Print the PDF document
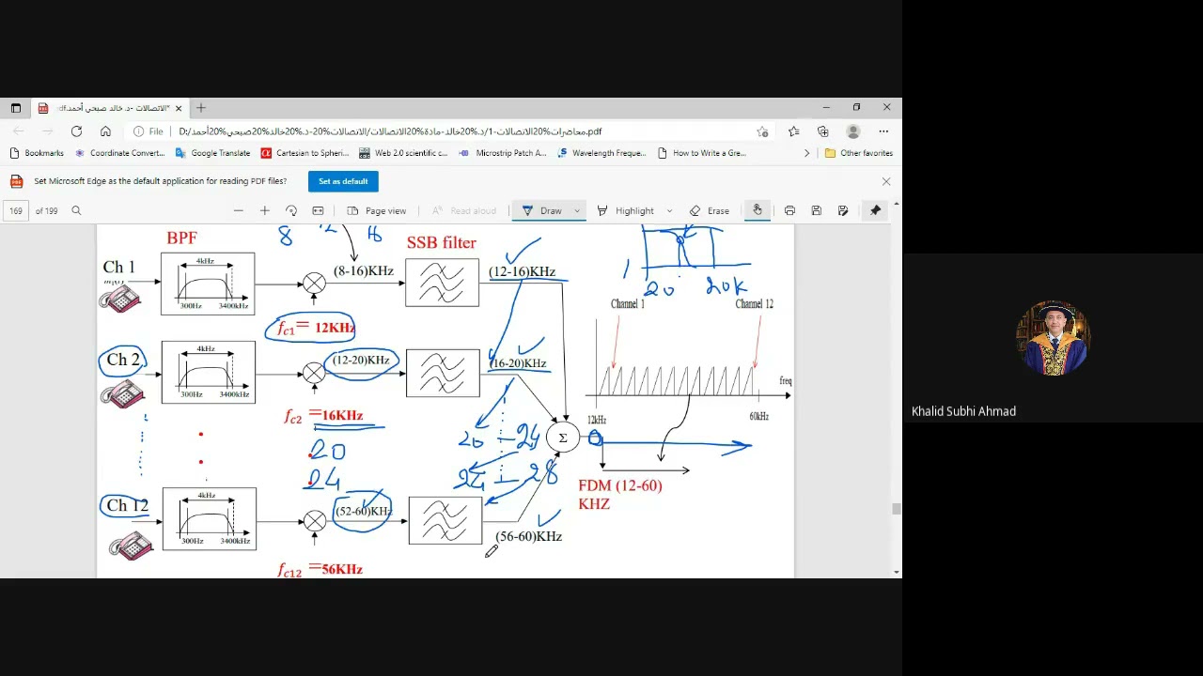1203x676 pixels. [789, 211]
